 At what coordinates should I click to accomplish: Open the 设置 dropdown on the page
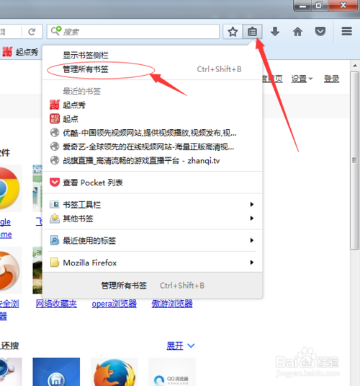[302, 79]
